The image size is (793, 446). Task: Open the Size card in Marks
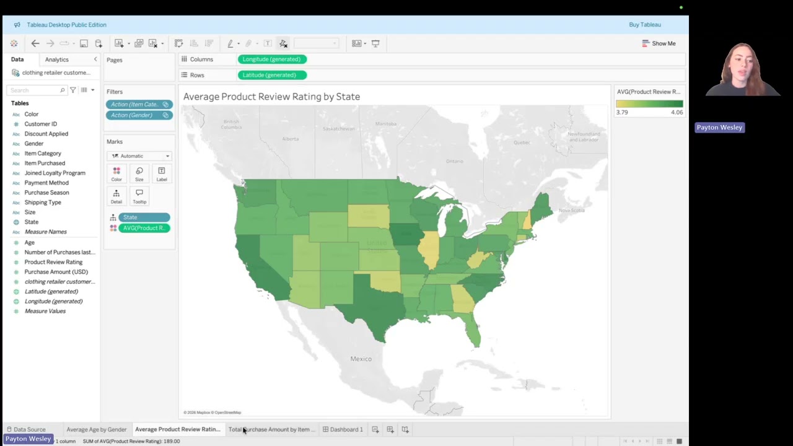139,174
